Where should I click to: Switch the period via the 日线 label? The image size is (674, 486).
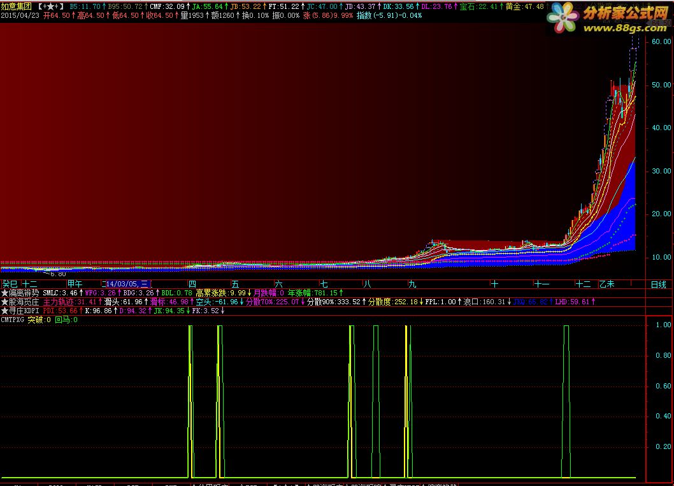click(x=659, y=284)
